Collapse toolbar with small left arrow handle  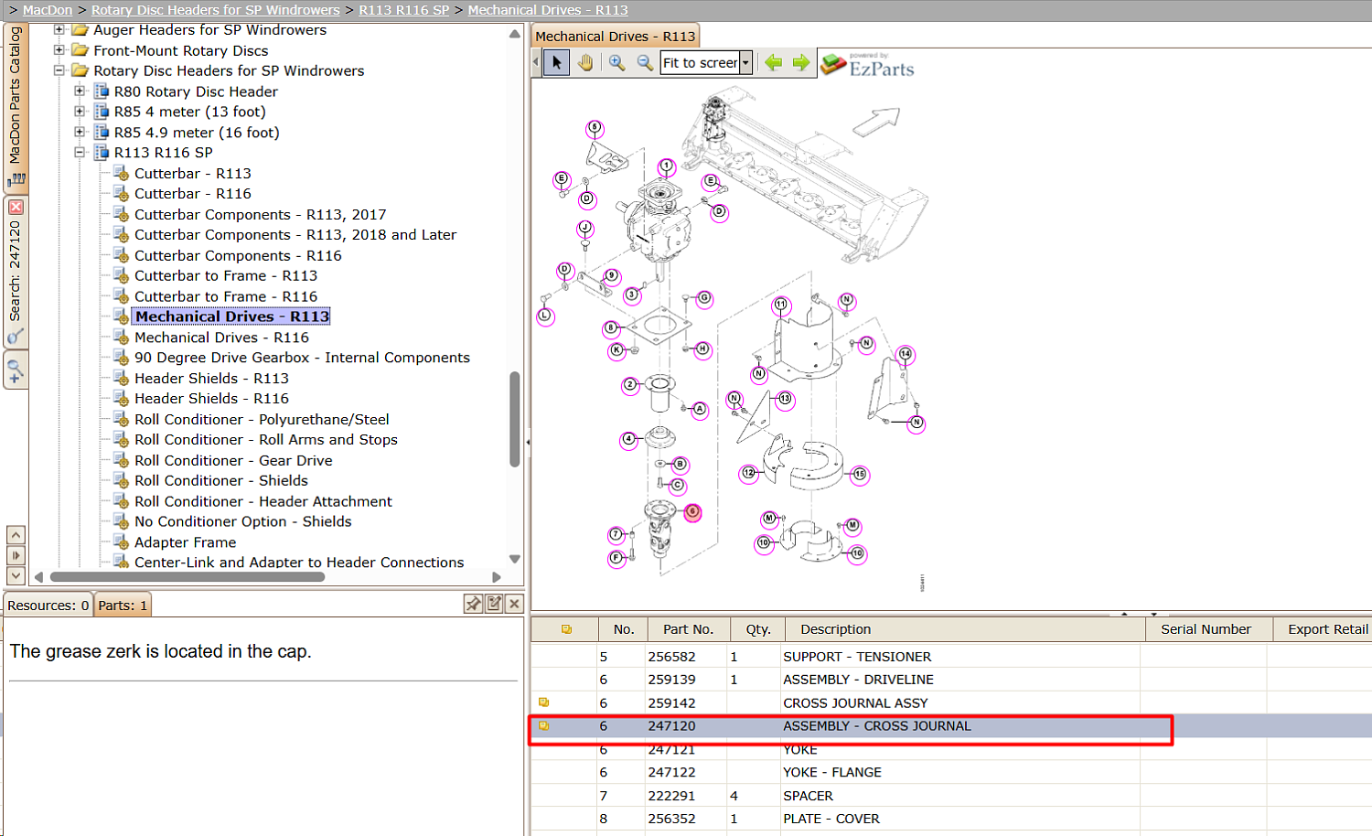pos(536,62)
